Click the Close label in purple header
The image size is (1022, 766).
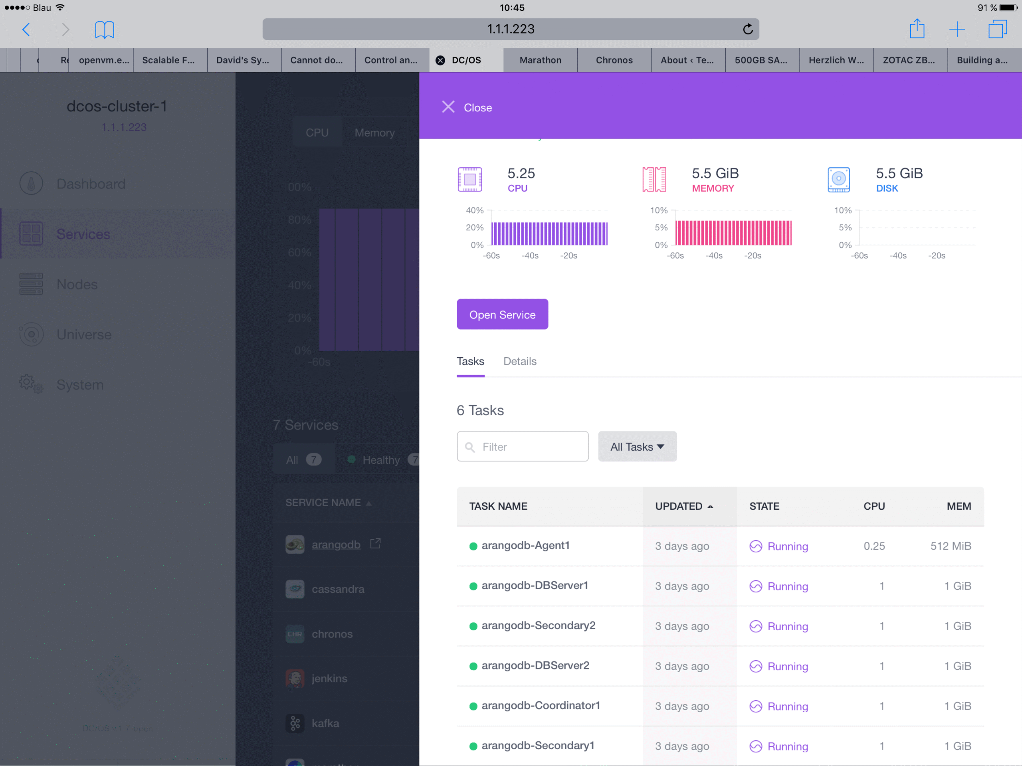[x=478, y=108]
